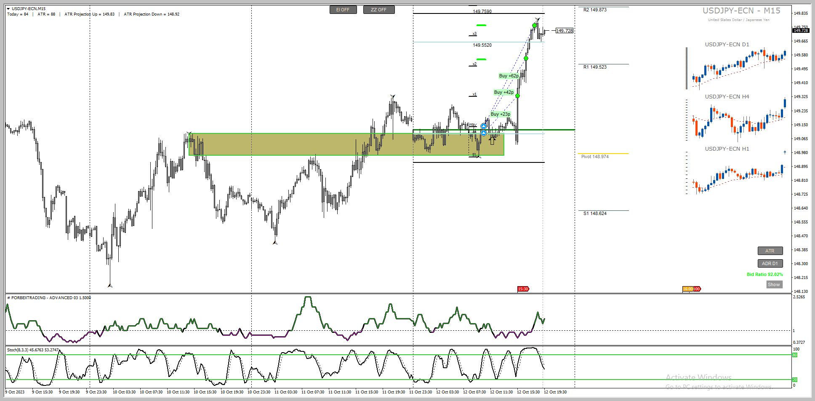Click the hollow up arrow in the olive zone
This screenshot has width=815, height=401.
tap(492, 141)
